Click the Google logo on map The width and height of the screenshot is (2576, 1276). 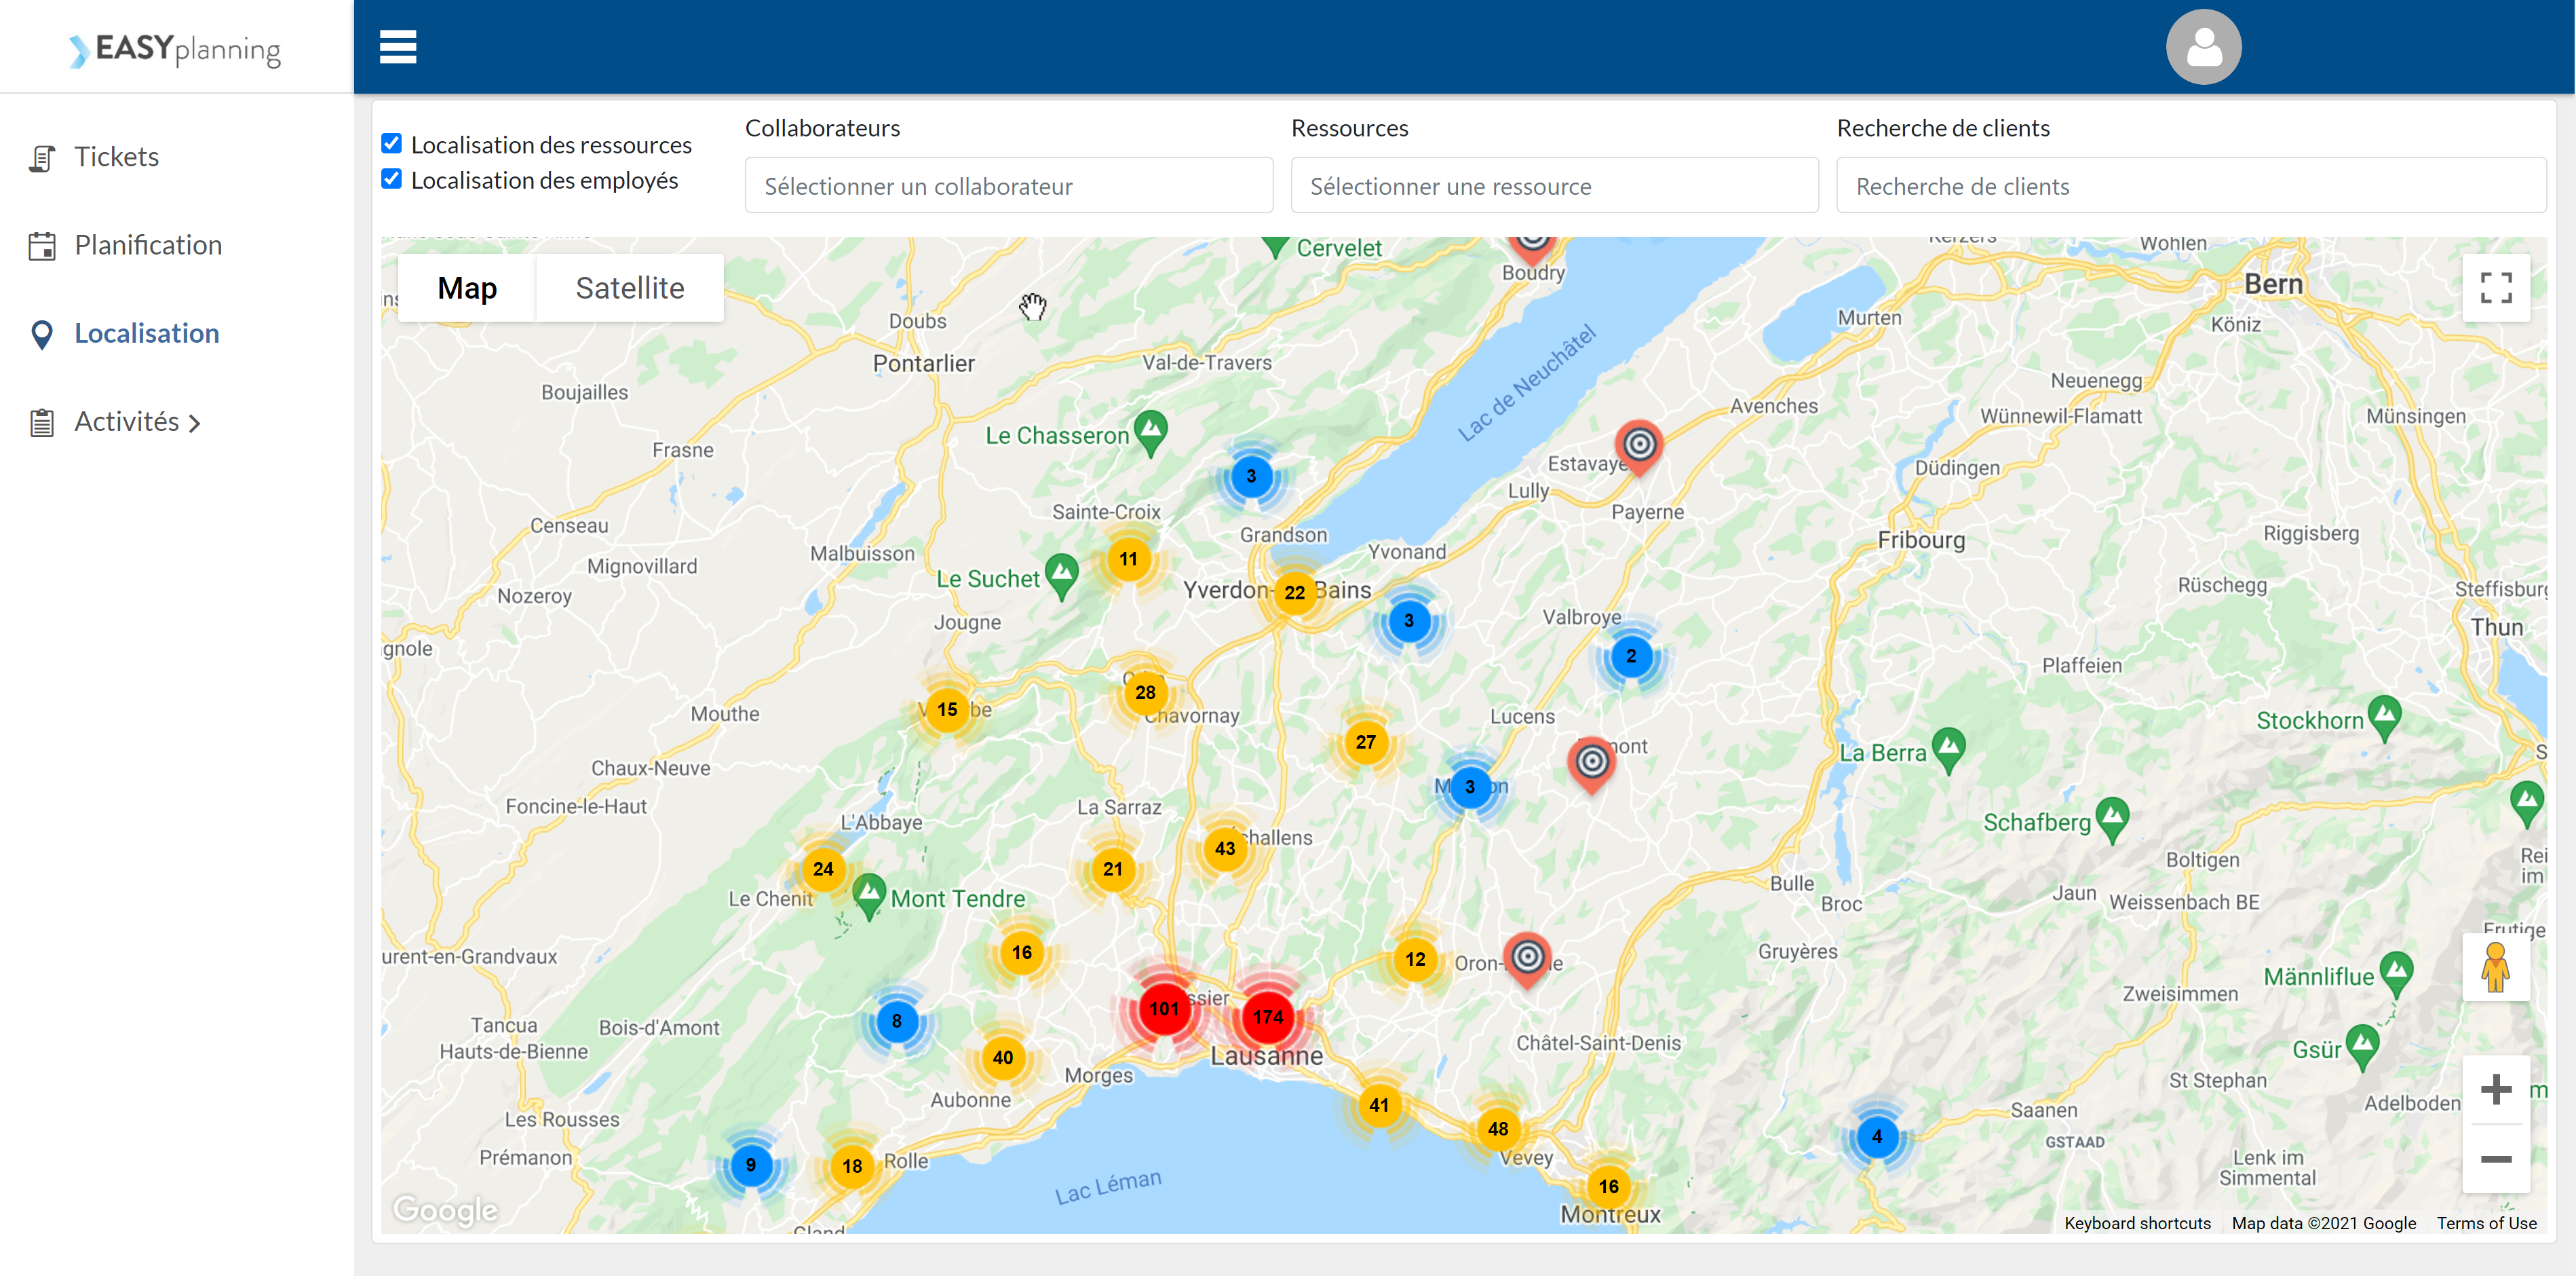pos(445,1210)
